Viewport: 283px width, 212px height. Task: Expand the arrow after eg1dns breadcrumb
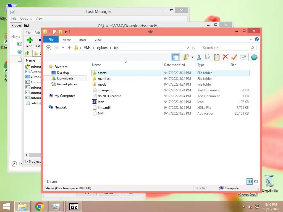click(x=111, y=48)
